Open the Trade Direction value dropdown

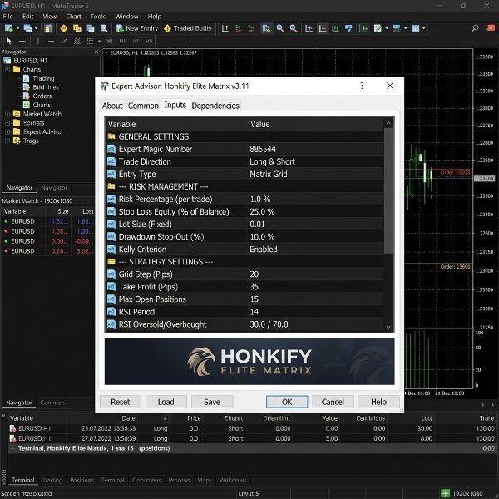coord(316,161)
